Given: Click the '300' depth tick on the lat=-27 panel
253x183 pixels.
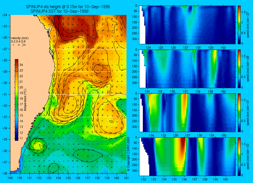Looking at the screenshot, I should point(135,39).
